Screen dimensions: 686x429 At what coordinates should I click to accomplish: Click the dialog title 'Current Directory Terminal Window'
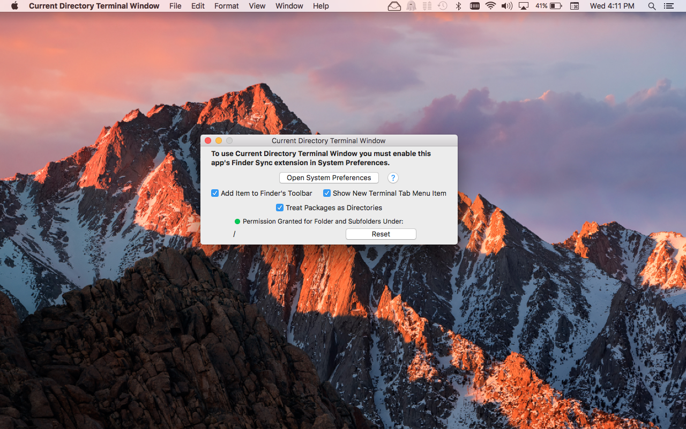coord(329,140)
